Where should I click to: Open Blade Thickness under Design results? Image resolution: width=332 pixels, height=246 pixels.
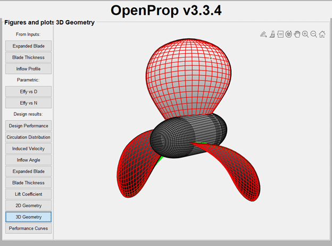28,183
